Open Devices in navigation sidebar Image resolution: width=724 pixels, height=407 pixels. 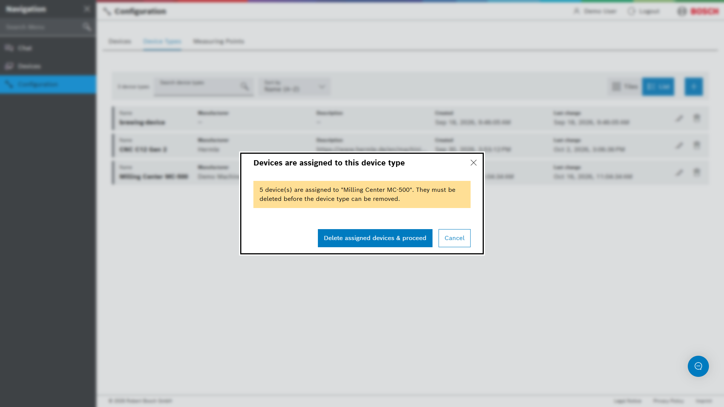click(x=48, y=66)
